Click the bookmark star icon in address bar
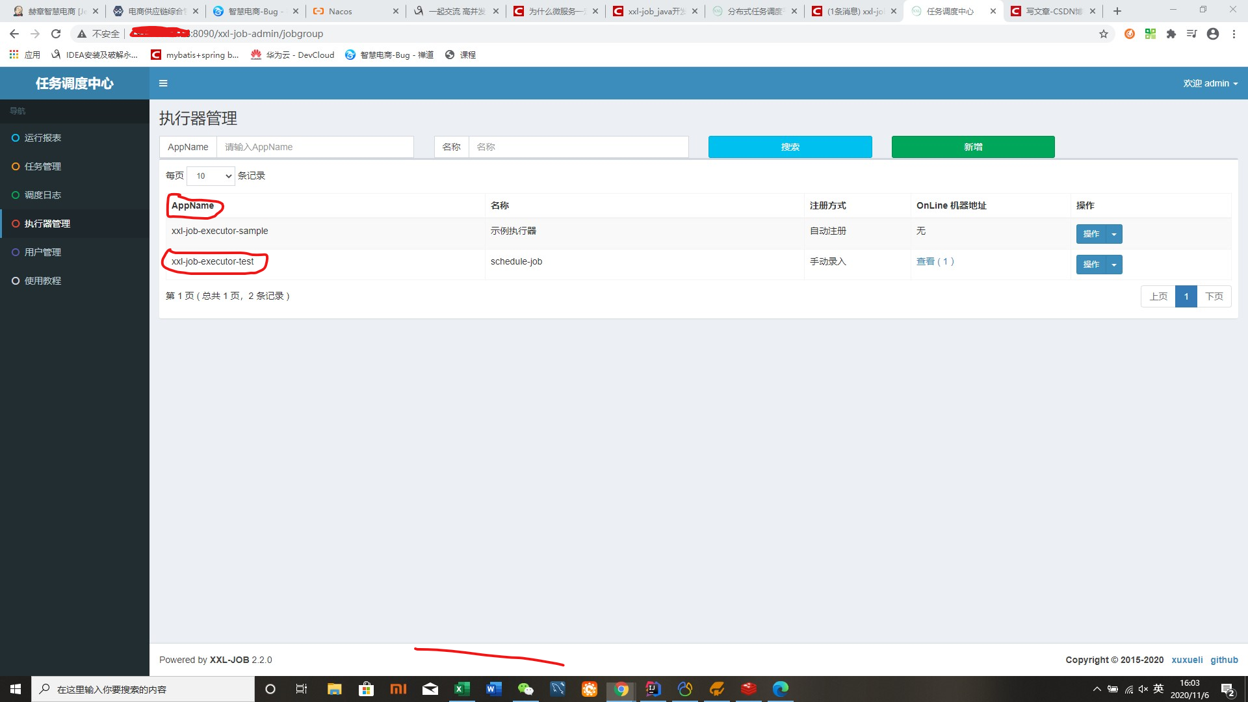1248x702 pixels. coord(1103,34)
